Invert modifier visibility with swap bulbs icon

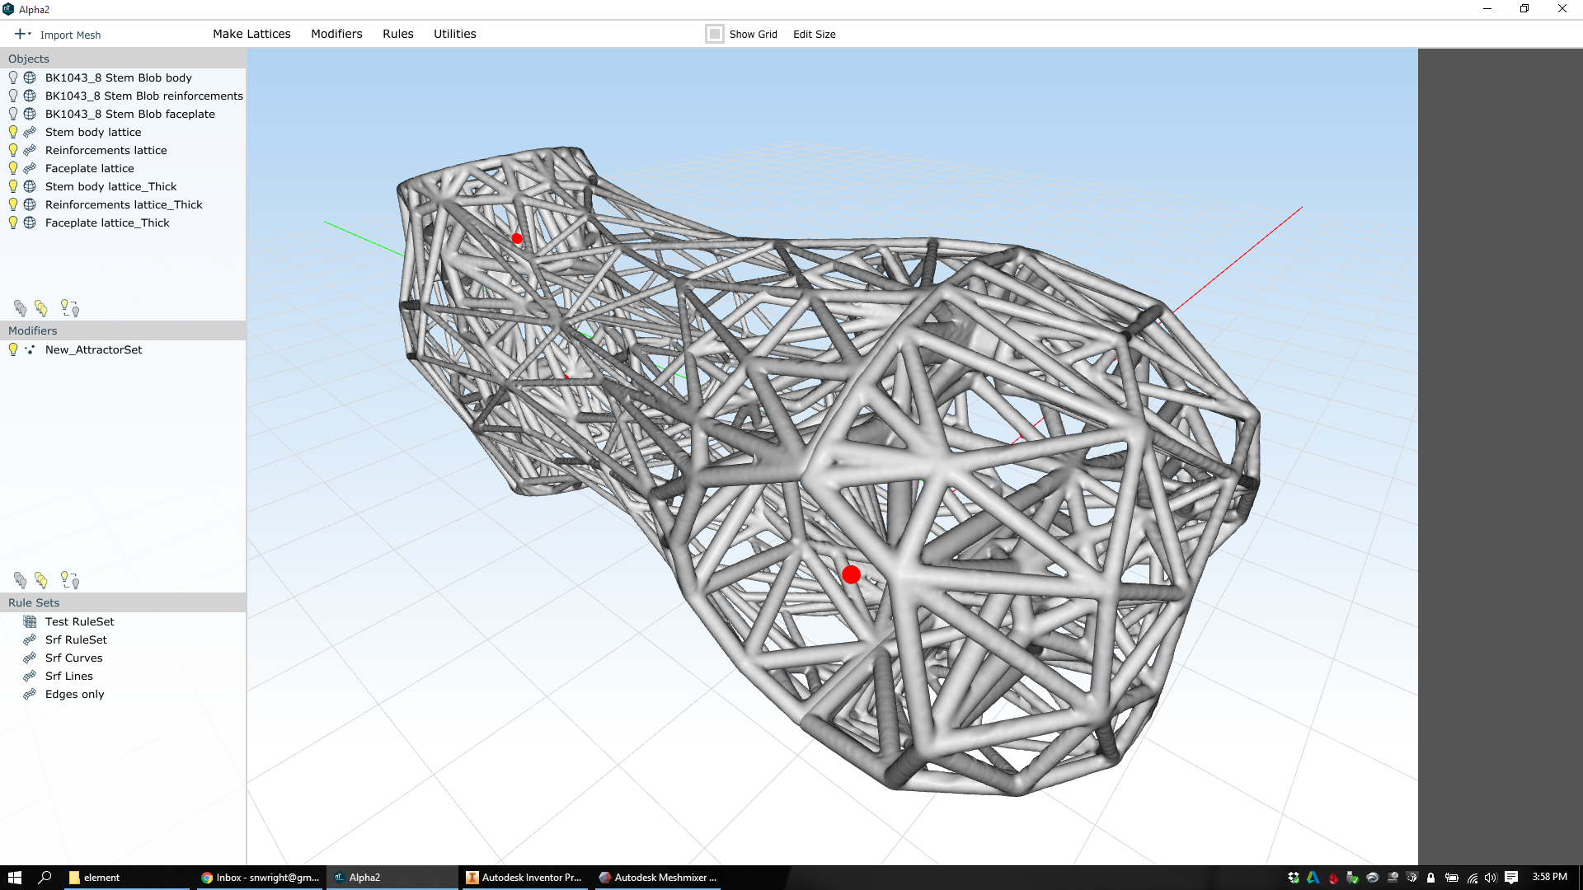click(70, 580)
